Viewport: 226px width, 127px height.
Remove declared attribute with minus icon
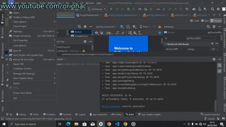[x=217, y=43]
